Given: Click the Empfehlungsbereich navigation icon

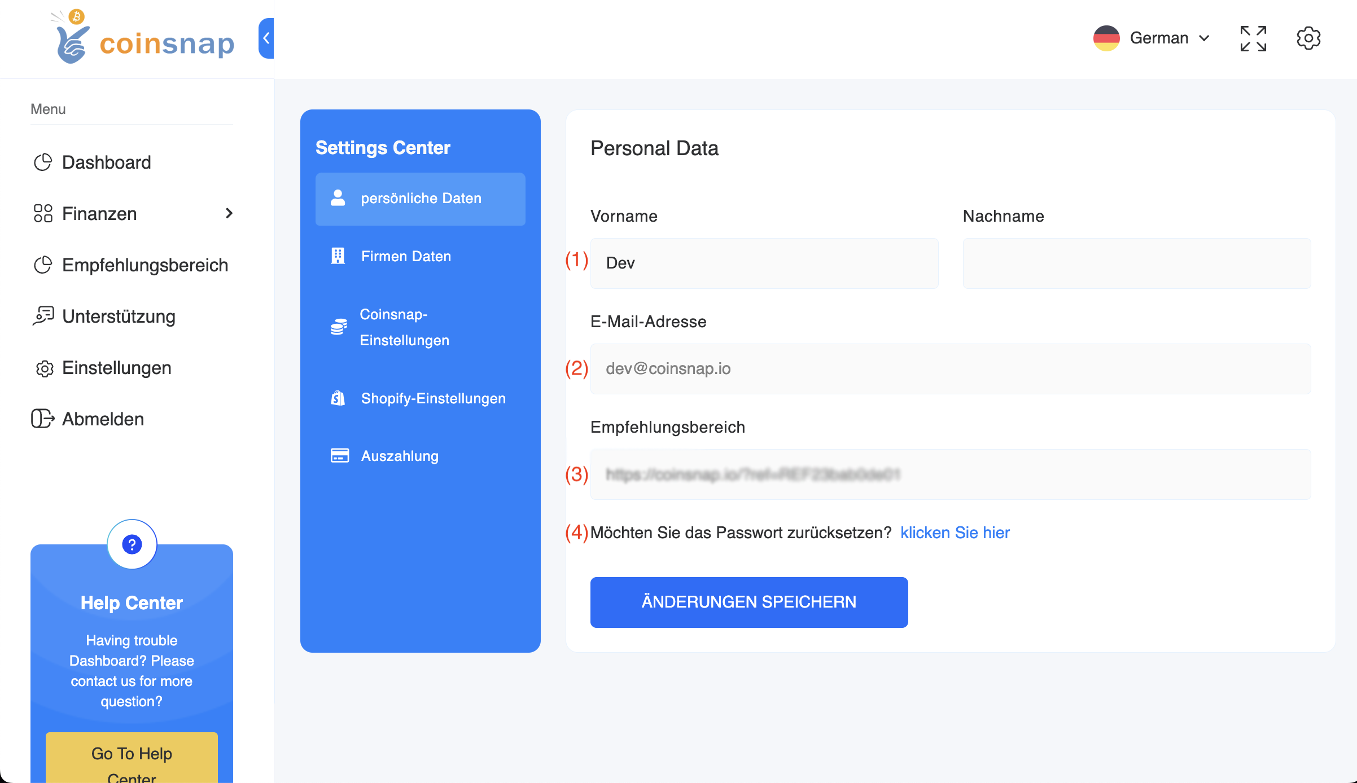Looking at the screenshot, I should point(43,265).
